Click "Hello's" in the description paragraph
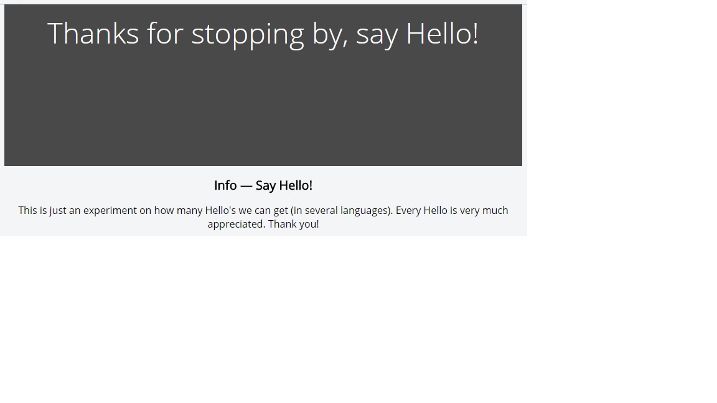This screenshot has height=403, width=717. pyautogui.click(x=220, y=211)
